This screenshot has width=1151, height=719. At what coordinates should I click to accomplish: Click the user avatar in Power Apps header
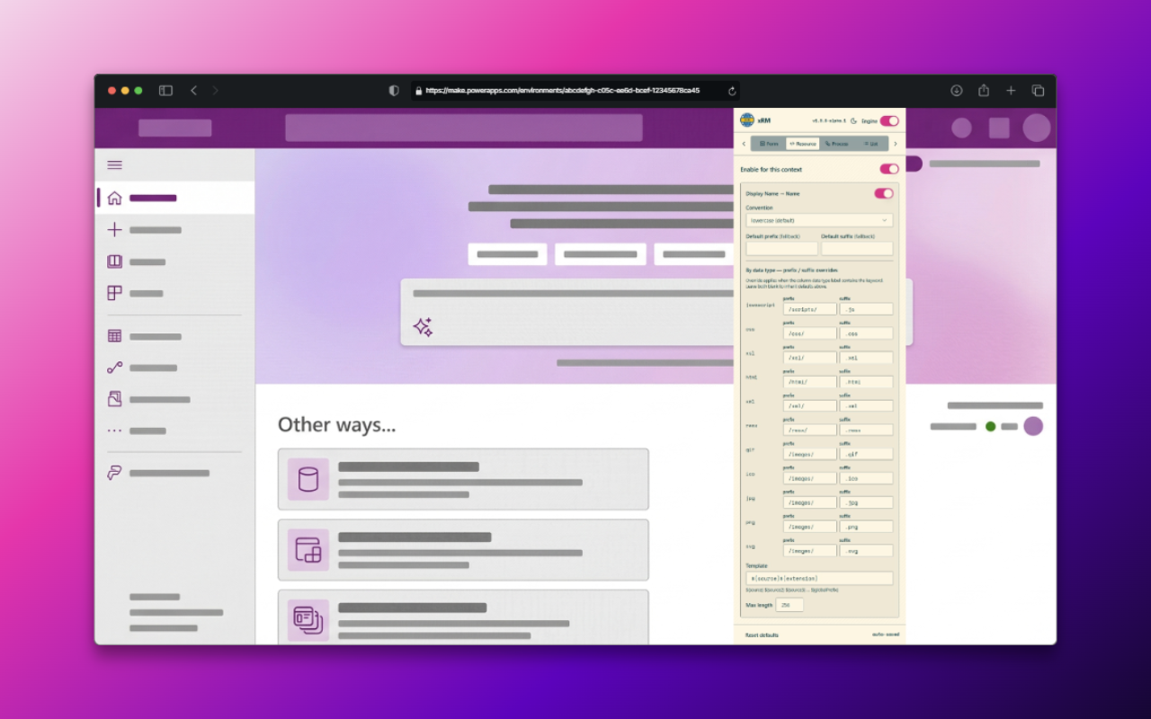pos(1037,128)
